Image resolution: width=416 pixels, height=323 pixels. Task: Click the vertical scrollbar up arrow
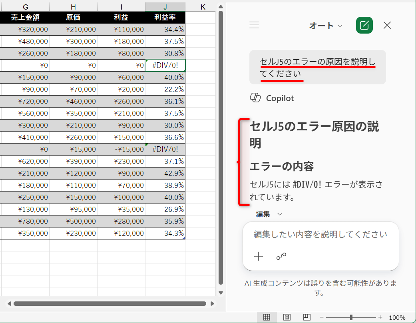[x=221, y=7]
